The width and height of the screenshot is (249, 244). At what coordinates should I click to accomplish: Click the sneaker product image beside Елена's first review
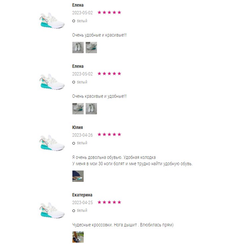52,20
